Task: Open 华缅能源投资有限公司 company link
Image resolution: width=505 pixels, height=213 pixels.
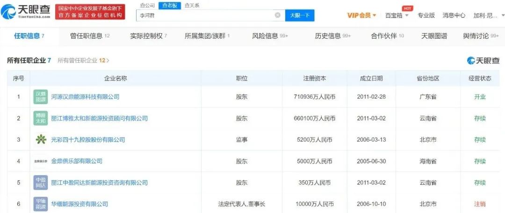Action: click(x=79, y=204)
